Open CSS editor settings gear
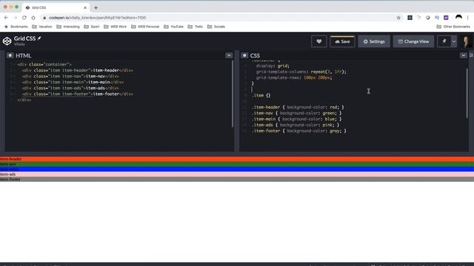This screenshot has width=474, height=266. click(x=244, y=55)
